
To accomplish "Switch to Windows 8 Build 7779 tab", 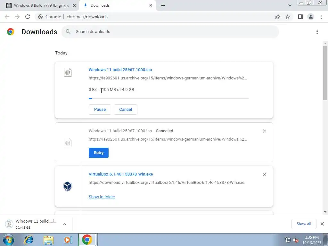I will tap(39, 5).
